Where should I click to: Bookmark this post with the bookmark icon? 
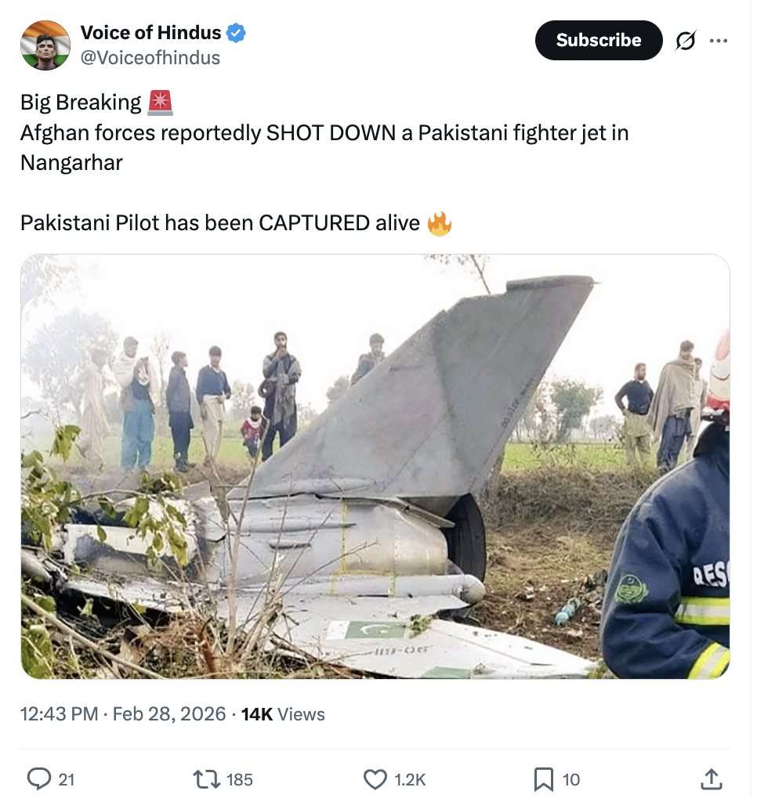point(544,778)
